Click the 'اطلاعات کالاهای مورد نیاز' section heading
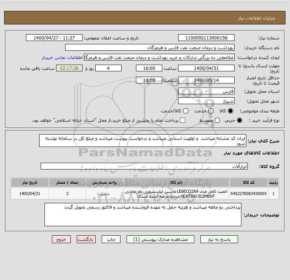The height and width of the screenshot is (280, 290). pos(252,153)
